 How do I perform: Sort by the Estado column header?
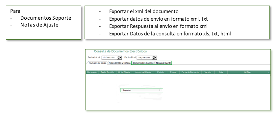click(x=173, y=72)
